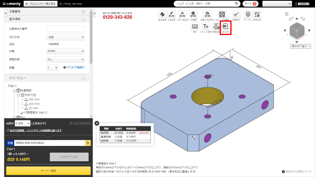Collapse the 共通項目 tree node
Image resolution: width=315 pixels, height=177 pixels.
[x=14, y=90]
